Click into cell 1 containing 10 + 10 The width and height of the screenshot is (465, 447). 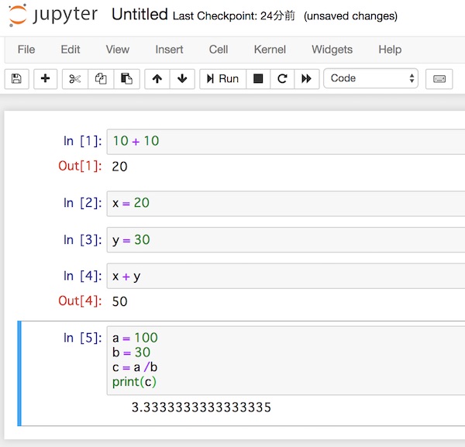click(286, 142)
